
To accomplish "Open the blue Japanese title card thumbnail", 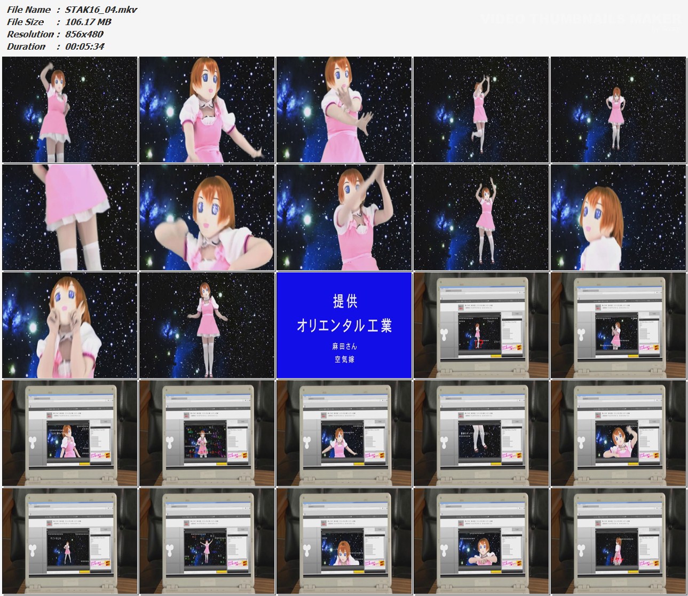I will (344, 325).
